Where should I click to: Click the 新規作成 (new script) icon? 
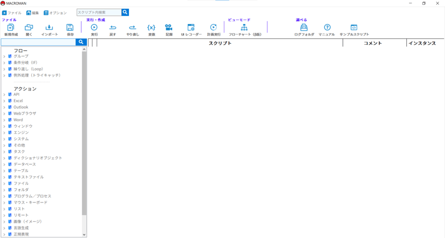pyautogui.click(x=11, y=27)
